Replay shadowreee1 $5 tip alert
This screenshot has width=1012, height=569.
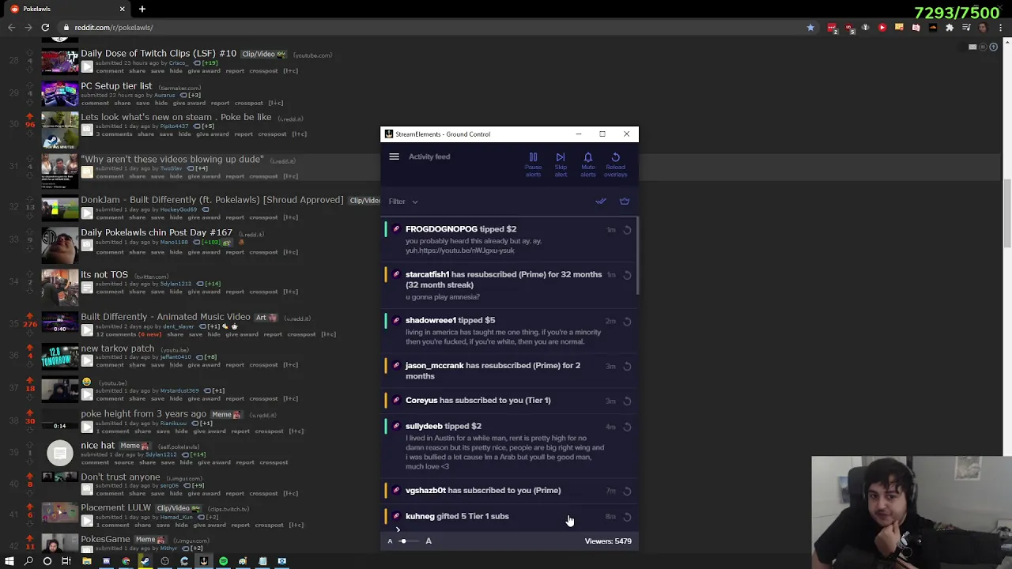pyautogui.click(x=627, y=322)
